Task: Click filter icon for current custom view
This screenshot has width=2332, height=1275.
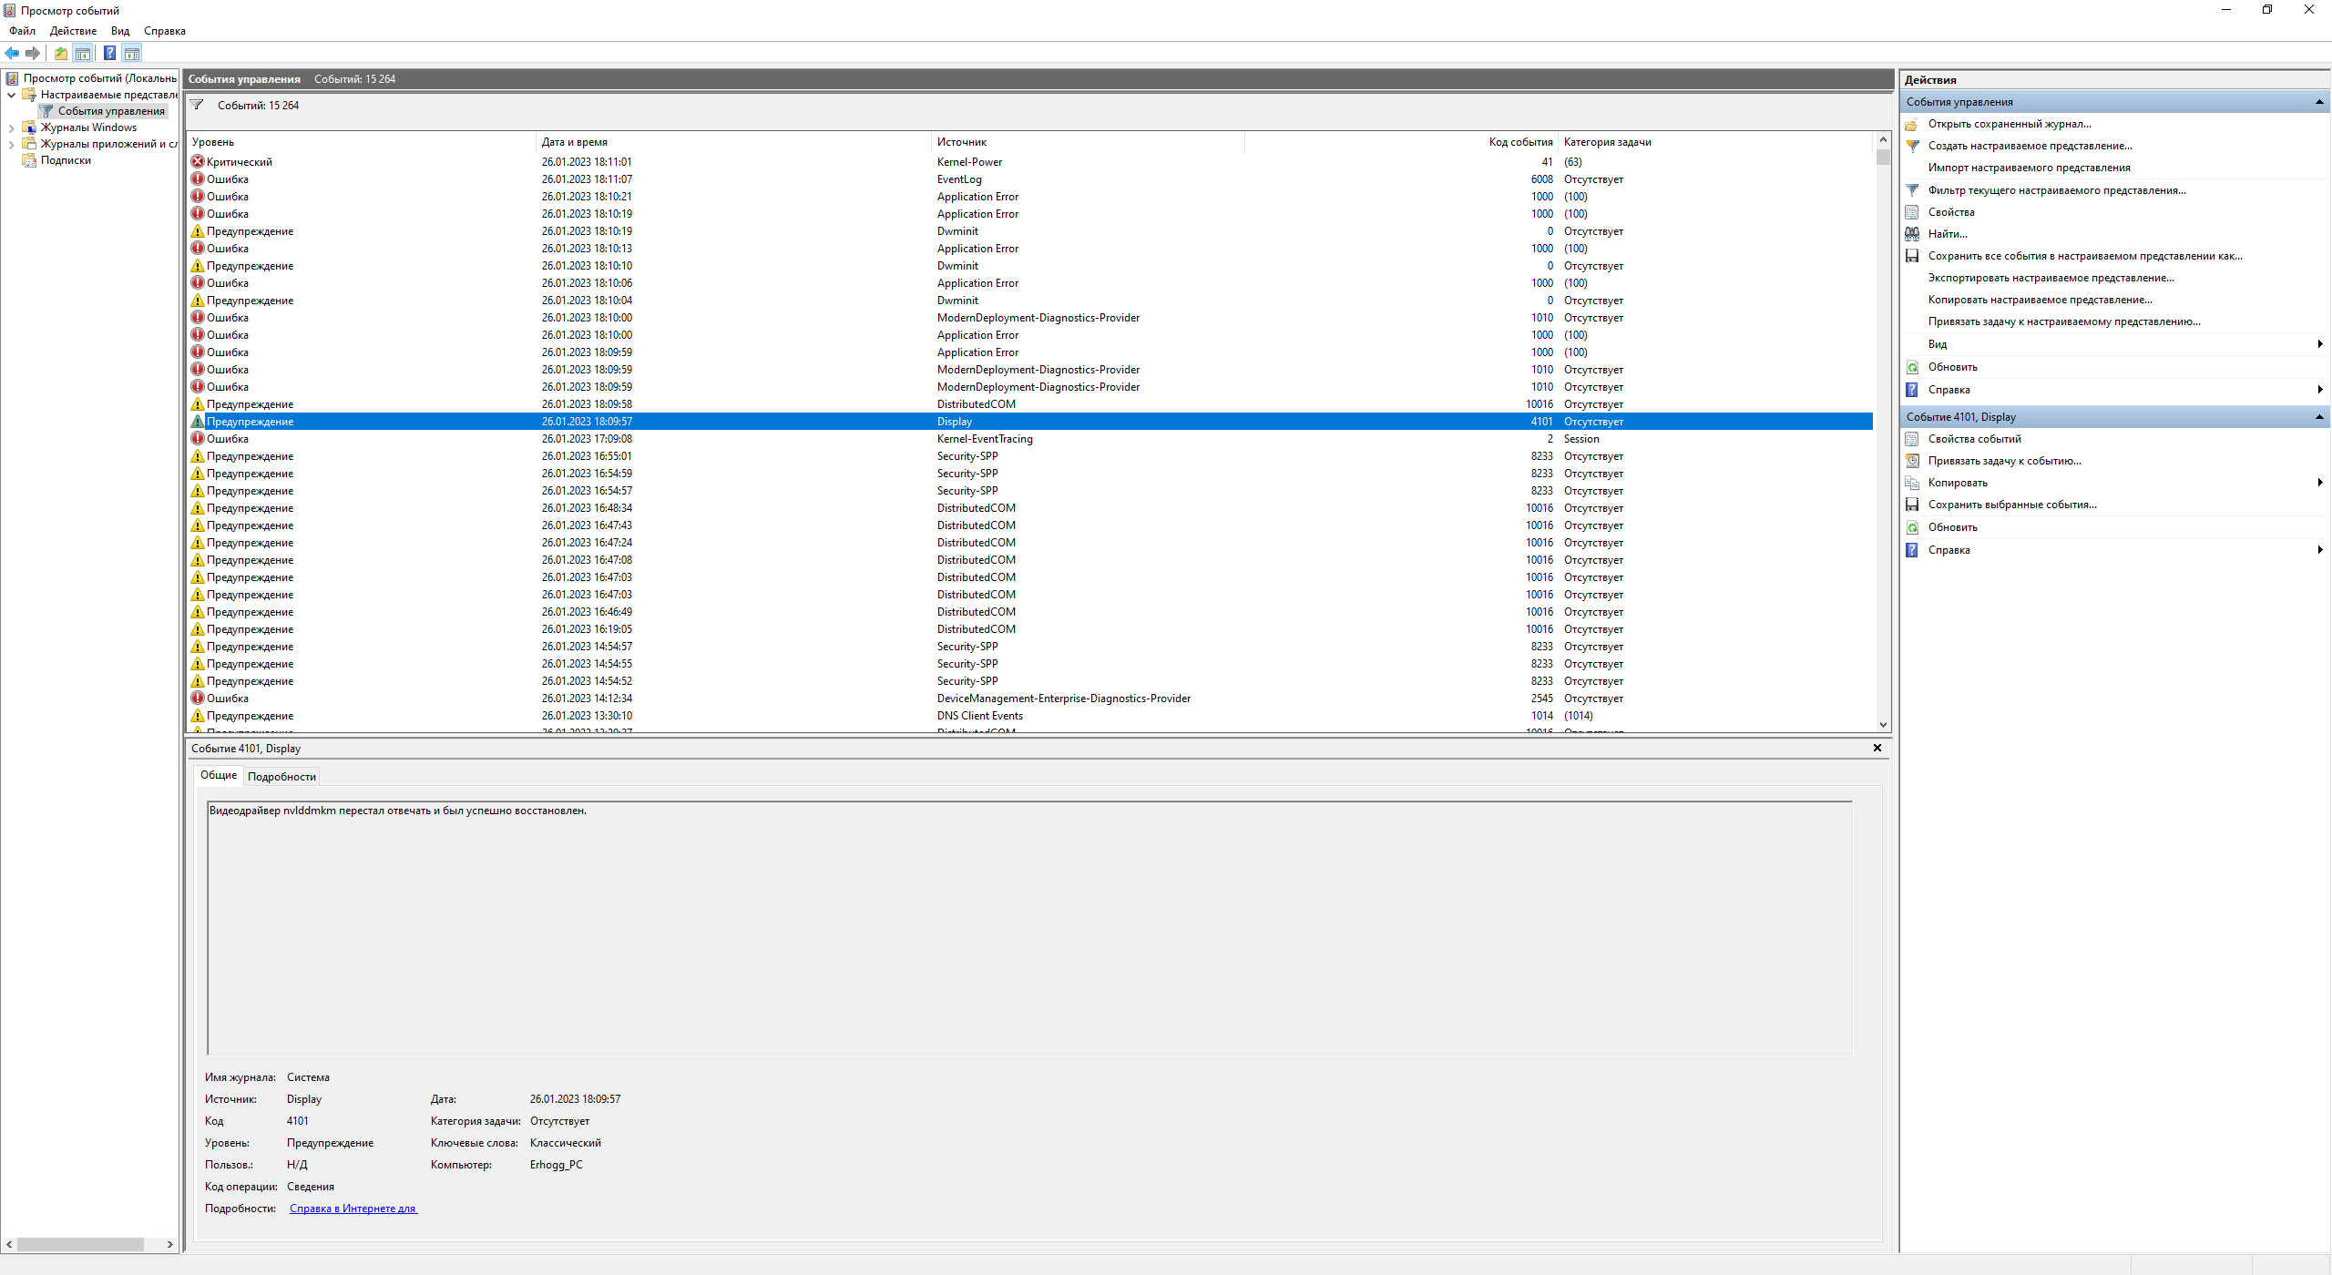Action: coord(1912,190)
